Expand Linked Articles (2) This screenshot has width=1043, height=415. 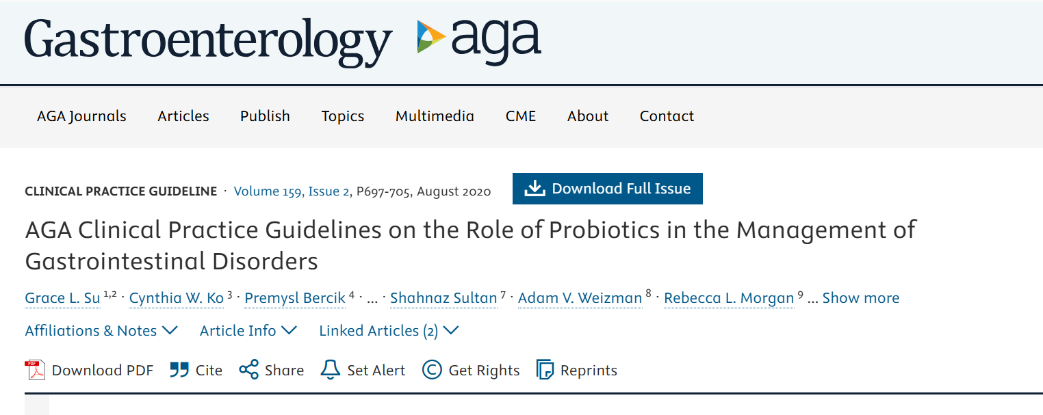[x=388, y=330]
